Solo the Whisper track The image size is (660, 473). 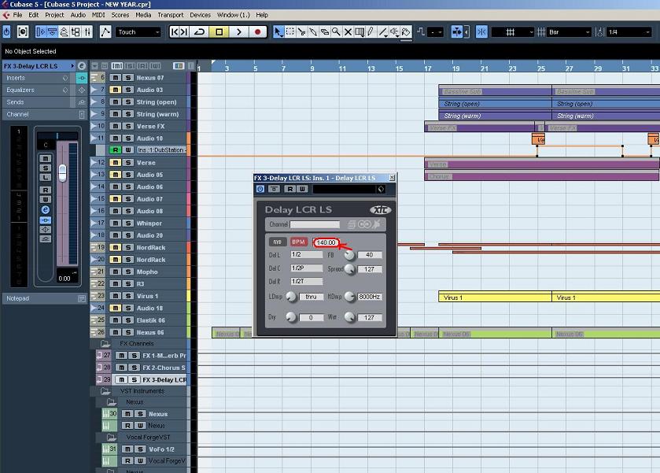(128, 224)
